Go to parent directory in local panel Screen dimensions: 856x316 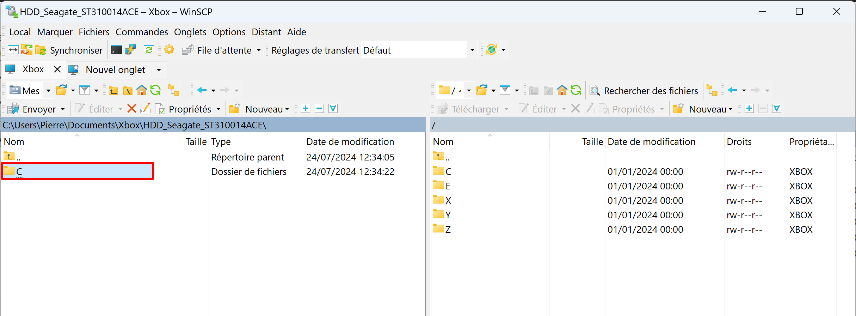[113, 91]
